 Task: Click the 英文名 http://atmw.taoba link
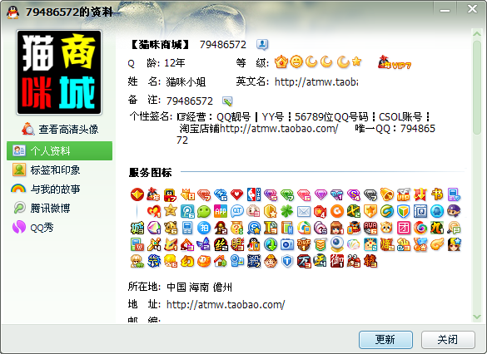tap(316, 81)
